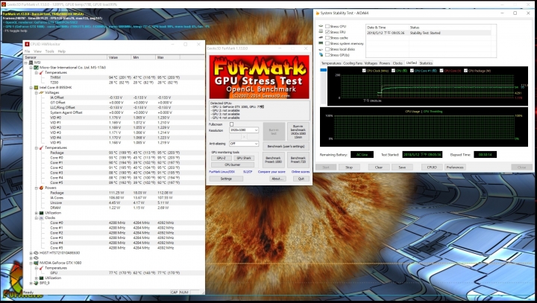The width and height of the screenshot is (537, 303).
Task: Open the Online scores link in FurMark
Action: [301, 172]
